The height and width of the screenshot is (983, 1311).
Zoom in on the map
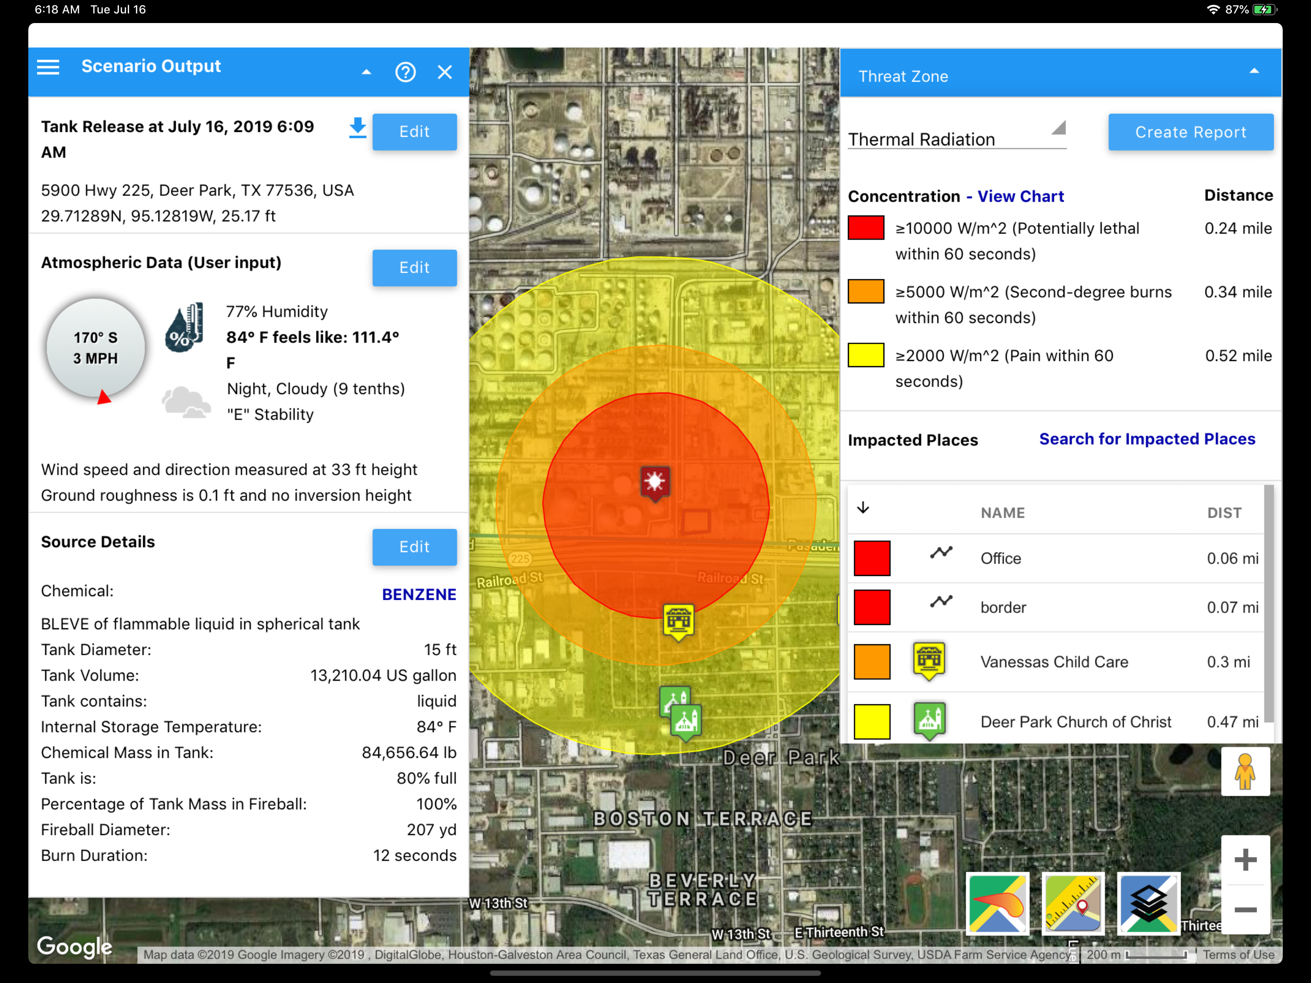[x=1245, y=860]
